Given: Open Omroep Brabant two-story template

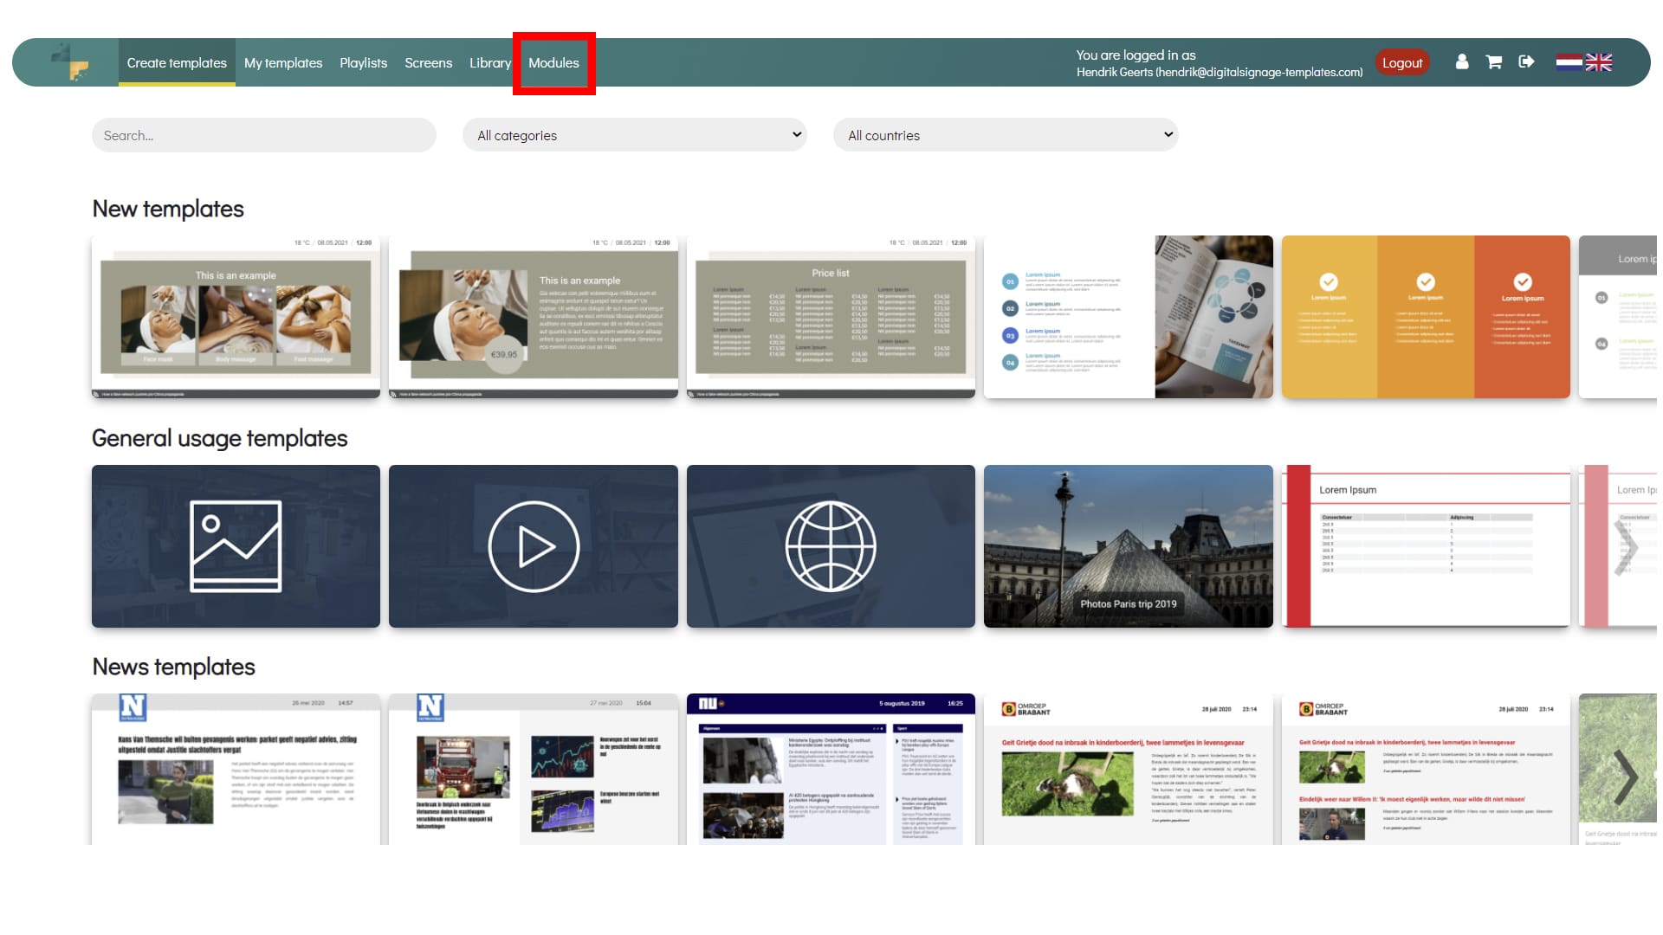Looking at the screenshot, I should (1426, 769).
